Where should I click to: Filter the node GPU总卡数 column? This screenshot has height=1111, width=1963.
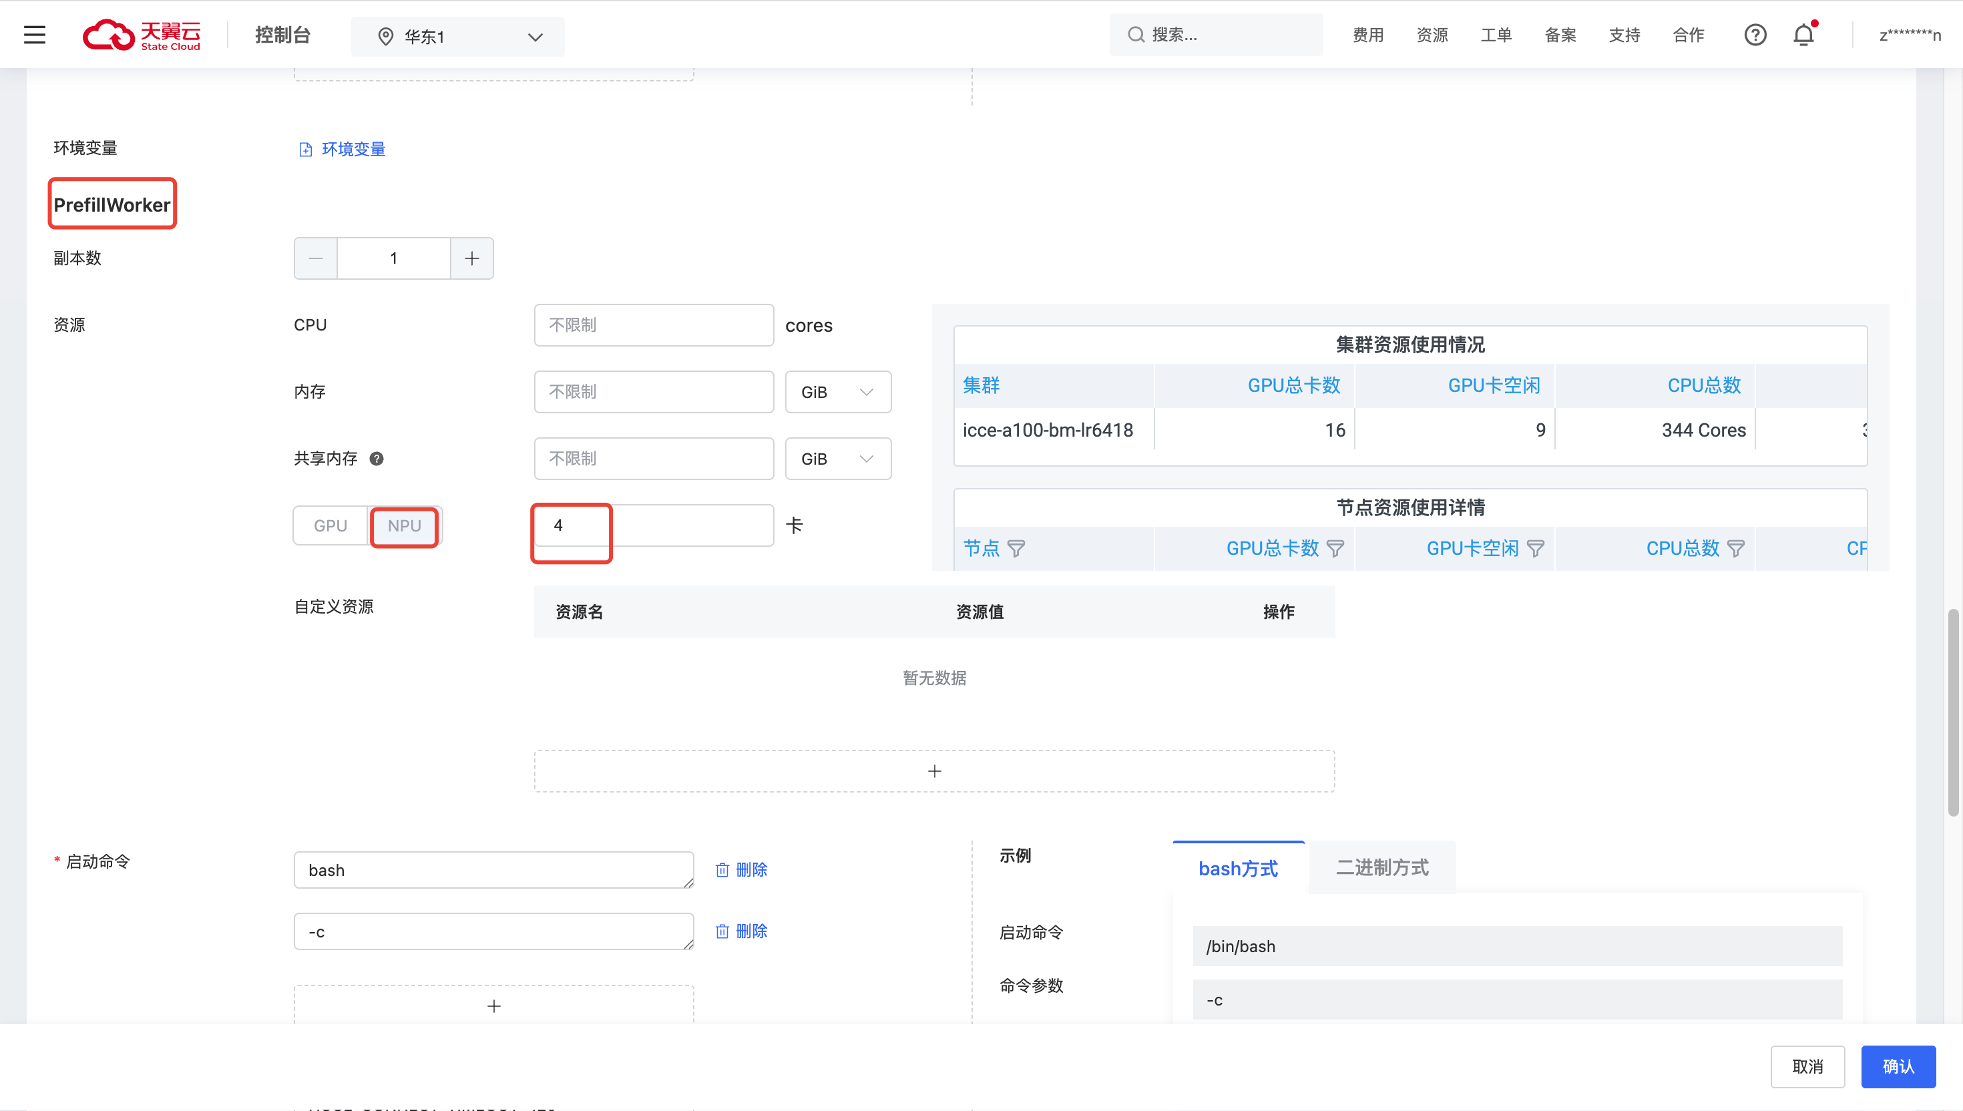(x=1335, y=549)
